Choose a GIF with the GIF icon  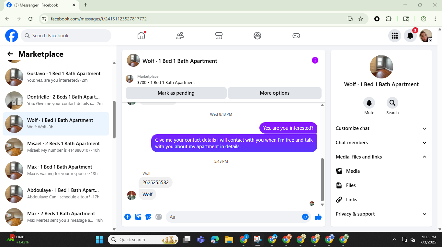[158, 217]
